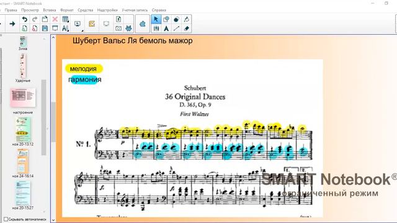Choose the Lines tool
The height and width of the screenshot is (223, 397).
176,28
